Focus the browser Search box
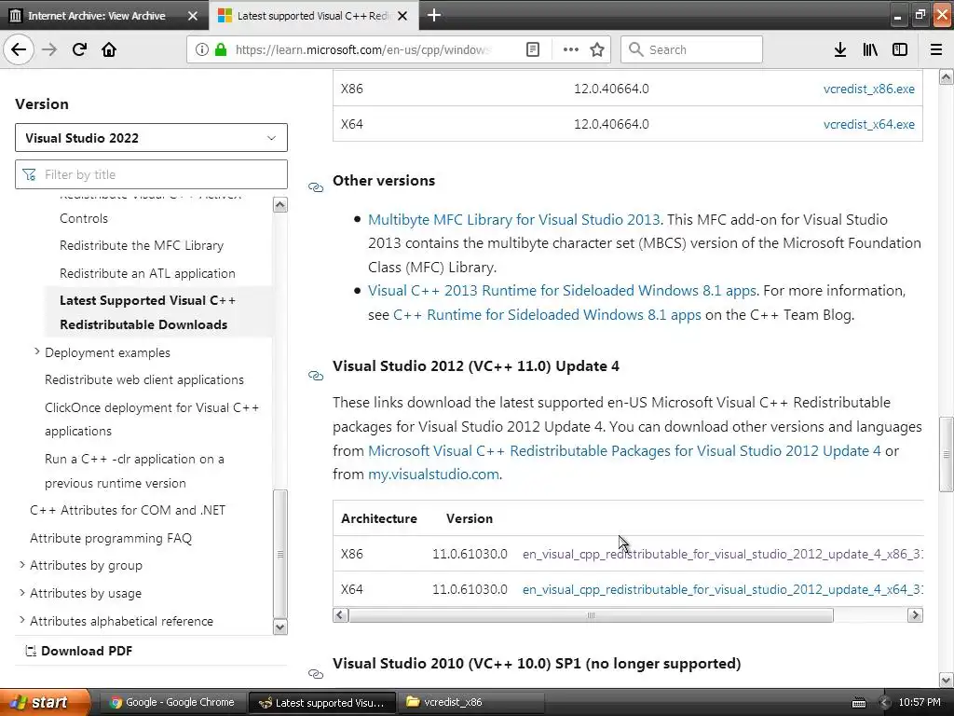Viewport: 954px width, 716px height. coord(691,49)
